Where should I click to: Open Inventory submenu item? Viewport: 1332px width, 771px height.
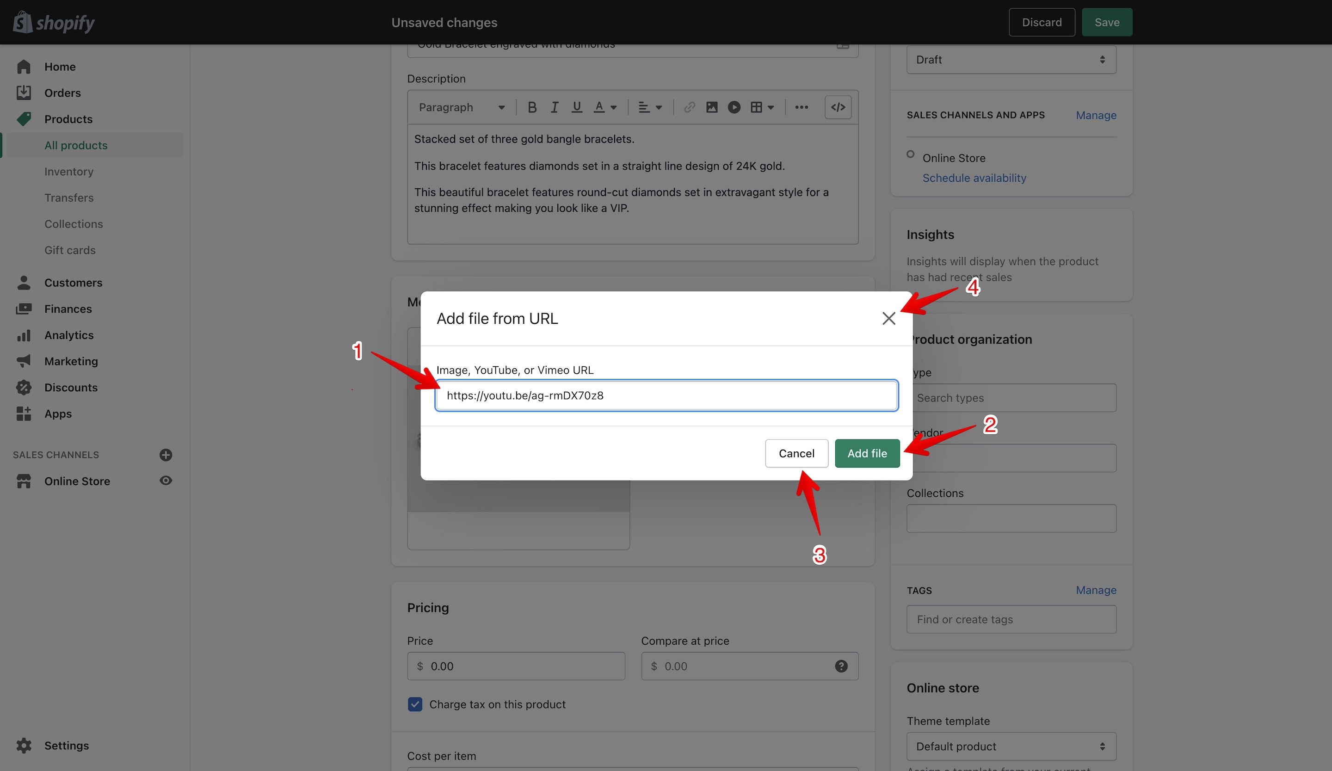(69, 172)
